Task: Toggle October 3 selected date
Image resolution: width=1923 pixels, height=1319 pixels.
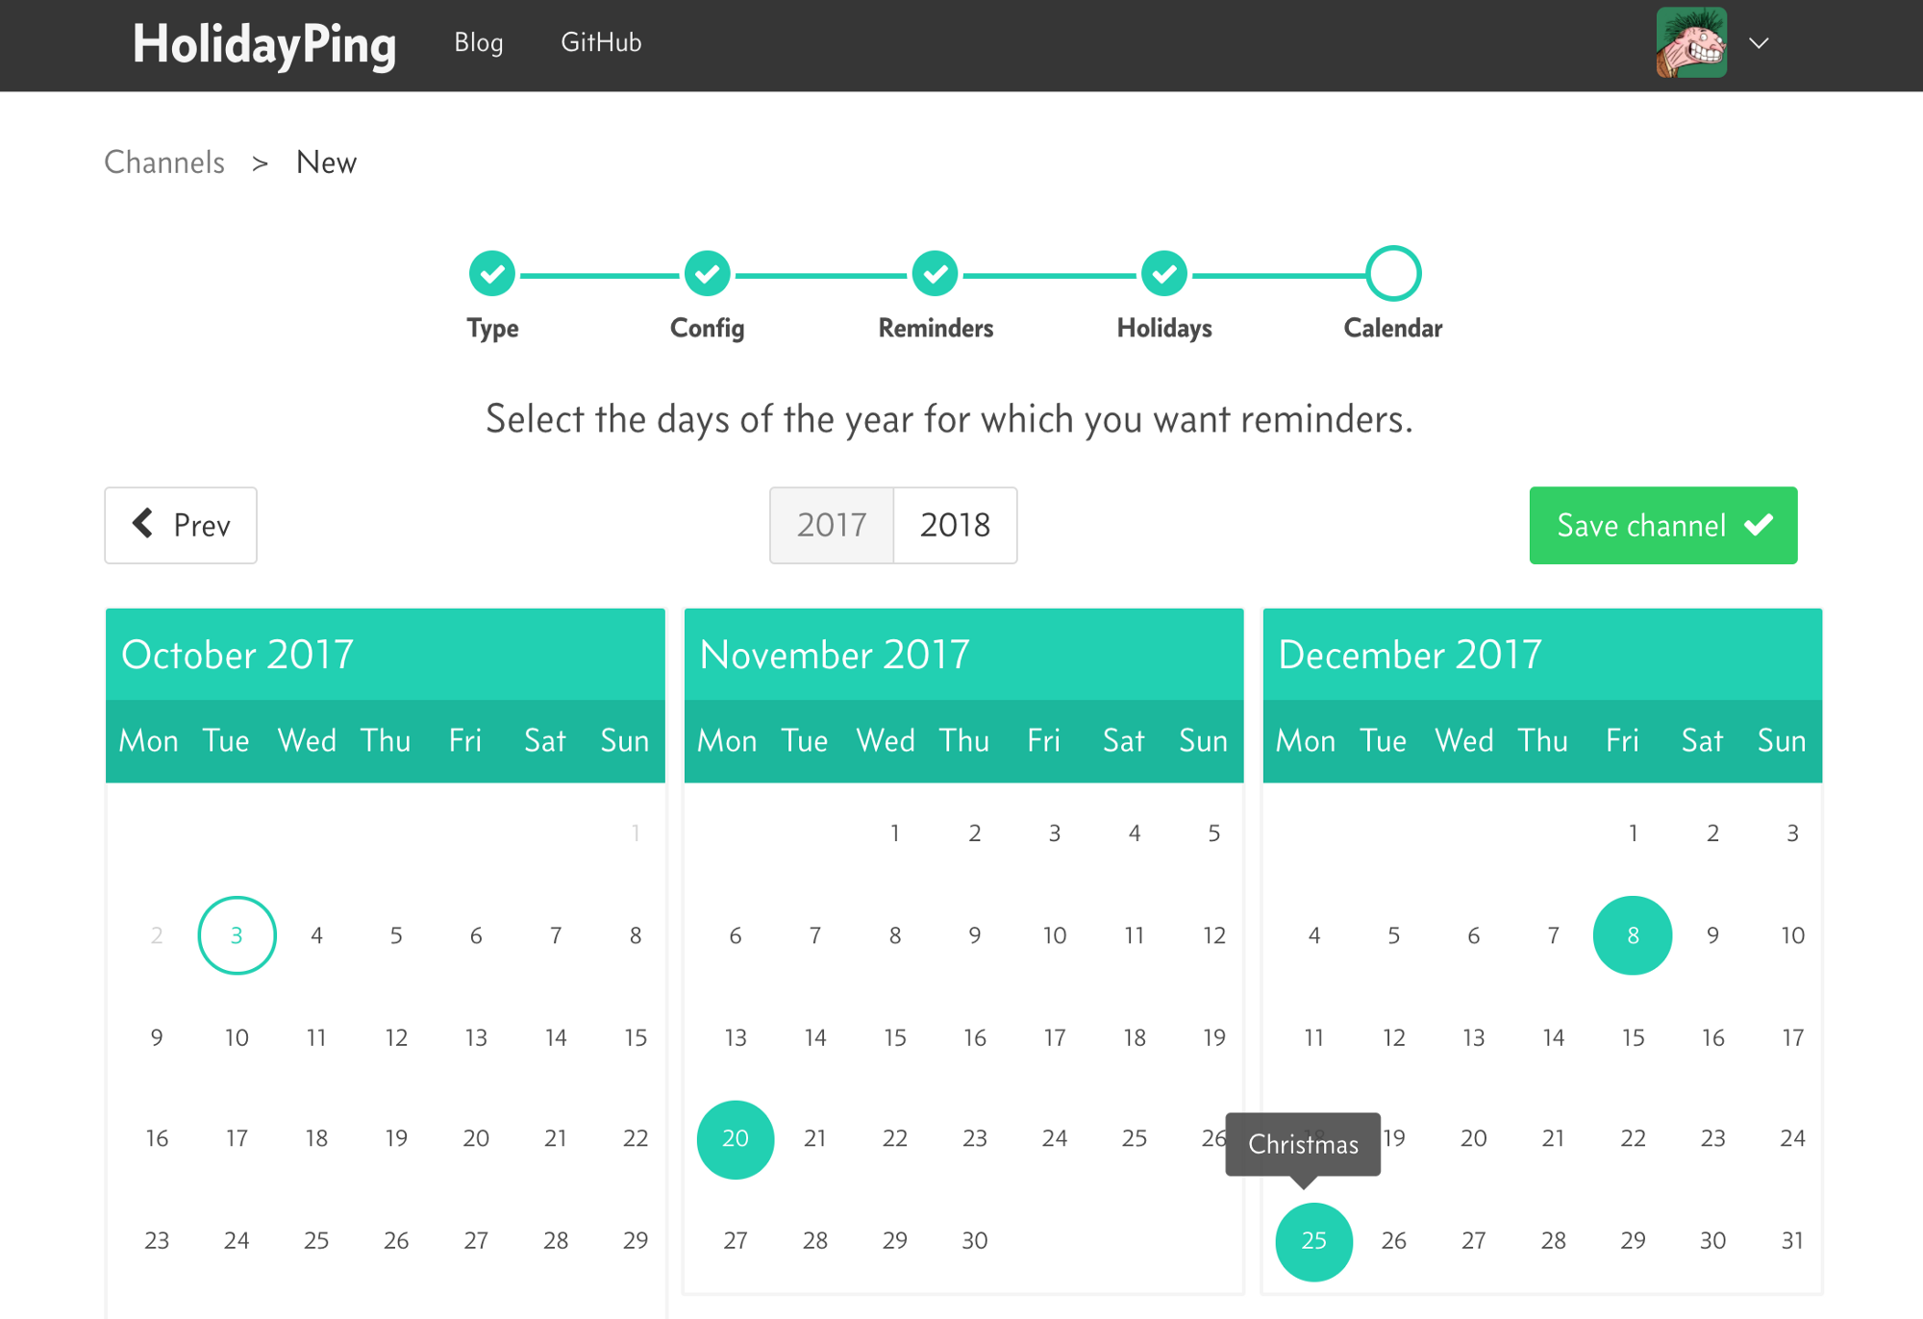Action: click(236, 932)
